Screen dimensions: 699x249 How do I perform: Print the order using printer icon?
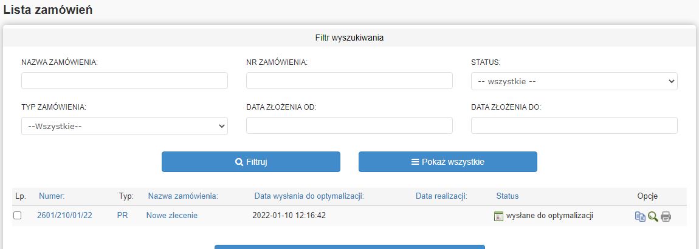pos(666,216)
